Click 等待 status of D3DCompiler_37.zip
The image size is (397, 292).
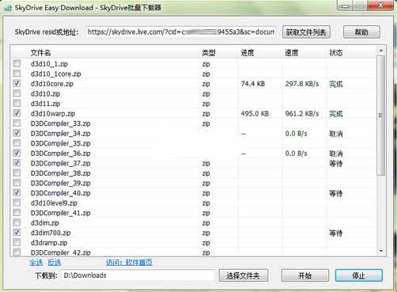[x=336, y=164]
